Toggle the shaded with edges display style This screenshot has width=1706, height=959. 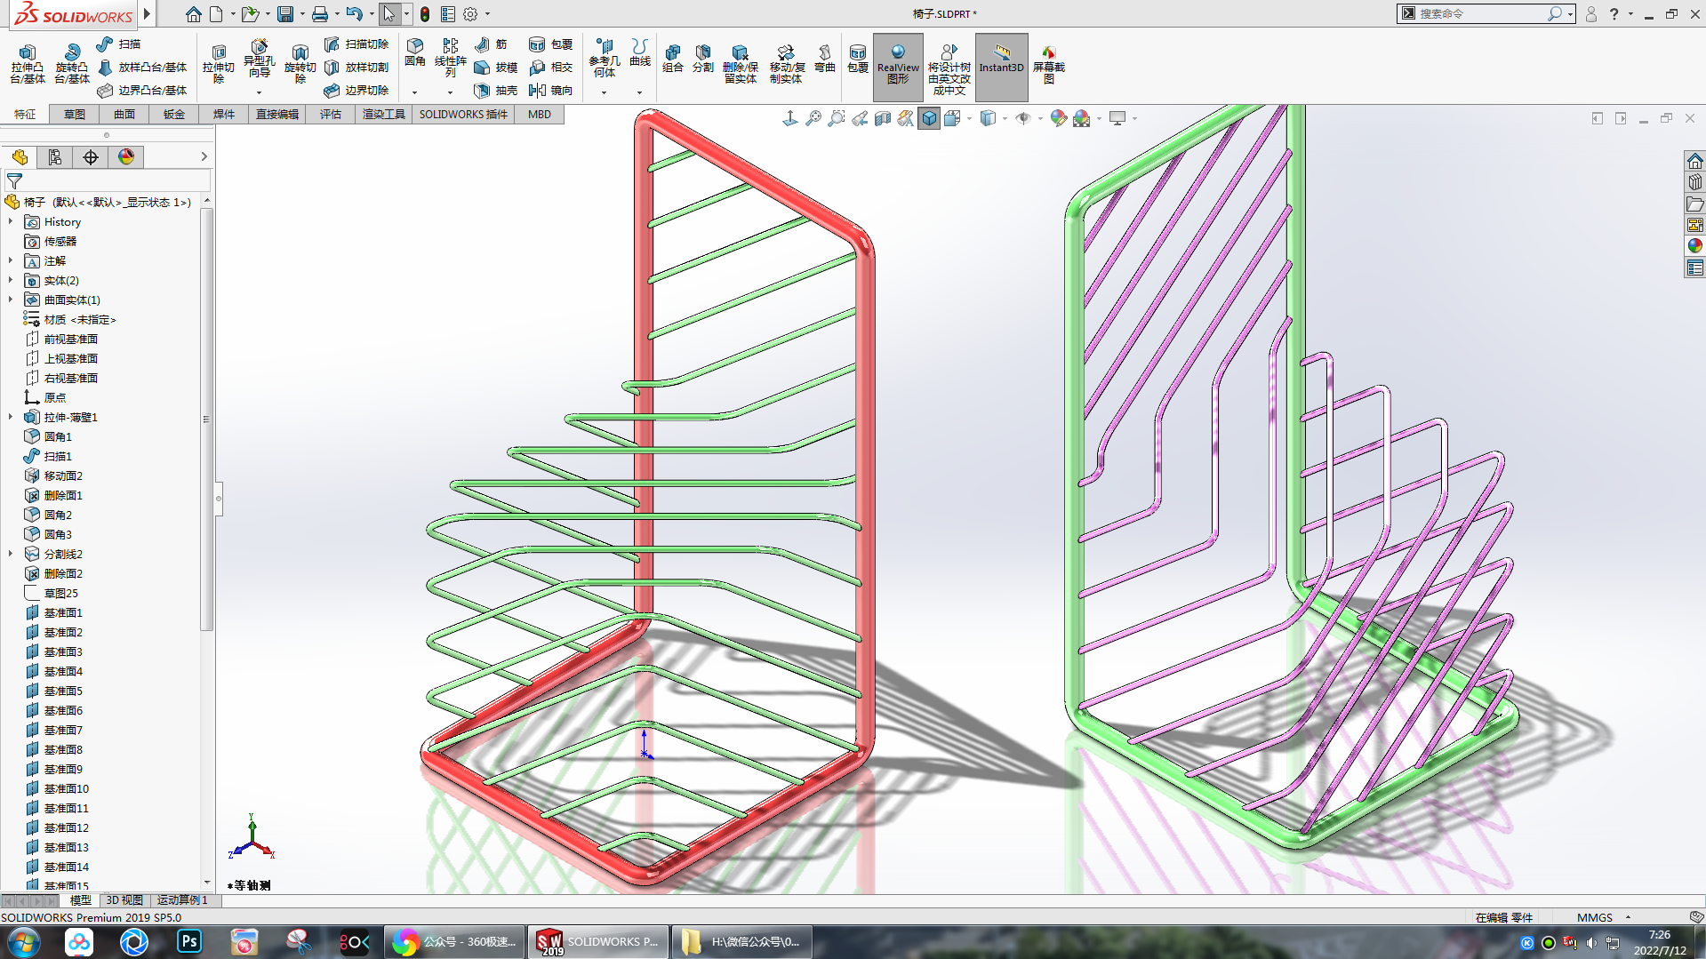coord(929,118)
